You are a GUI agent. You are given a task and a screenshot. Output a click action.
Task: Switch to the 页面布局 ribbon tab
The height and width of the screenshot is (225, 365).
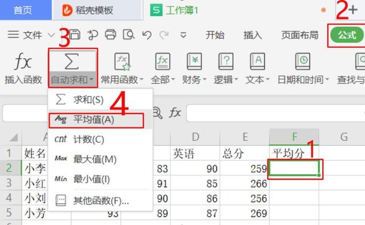(300, 35)
